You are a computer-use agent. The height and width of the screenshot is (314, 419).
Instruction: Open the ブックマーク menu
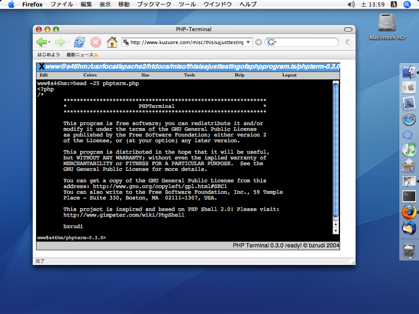[x=154, y=4]
